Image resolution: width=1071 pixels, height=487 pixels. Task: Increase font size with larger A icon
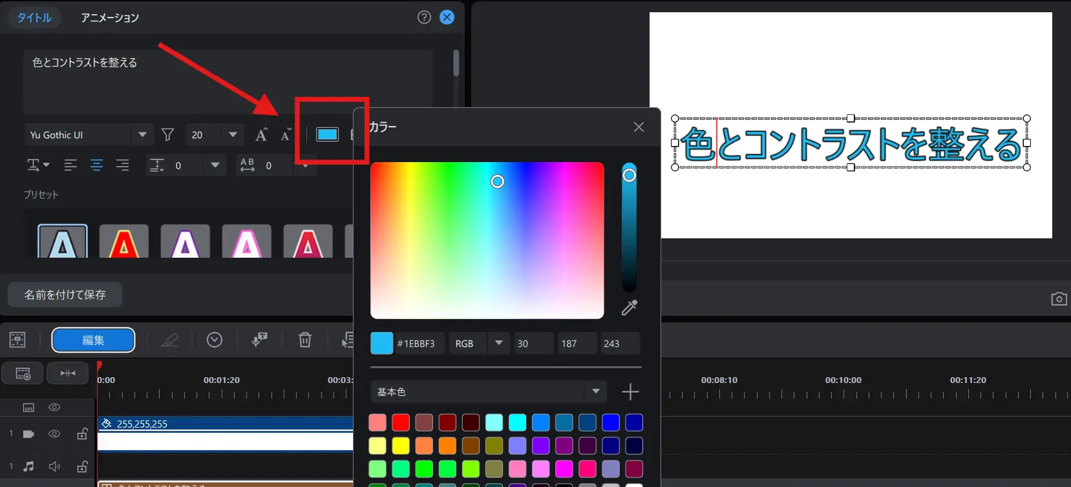261,134
